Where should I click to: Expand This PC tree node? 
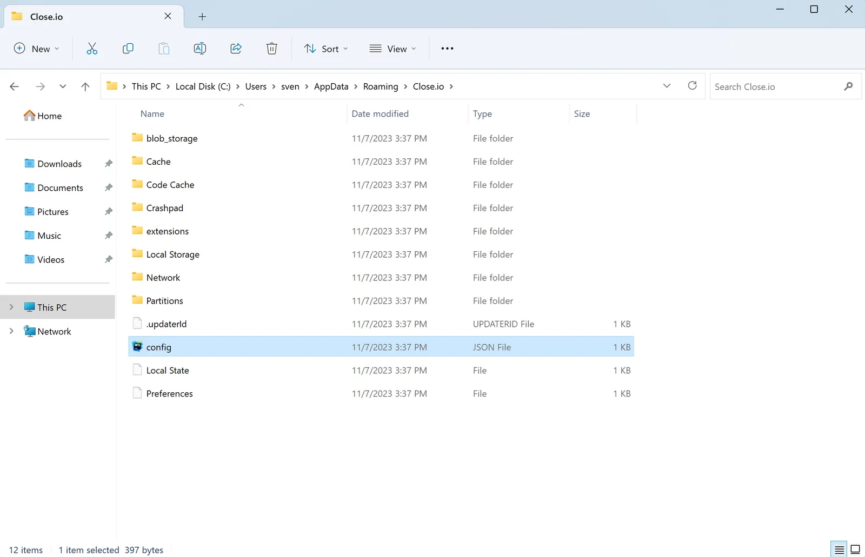point(11,307)
